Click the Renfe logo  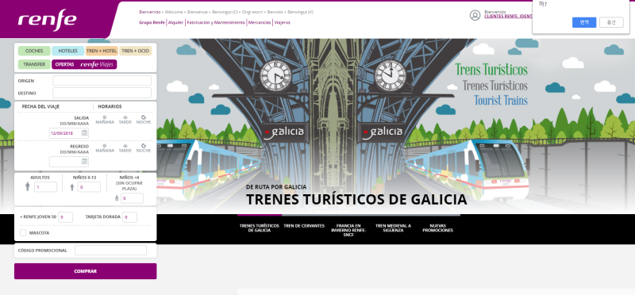pos(47,20)
